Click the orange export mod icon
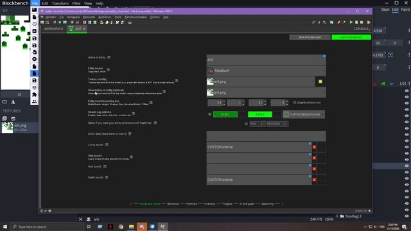This screenshot has width=411, height=231. pos(369,22)
